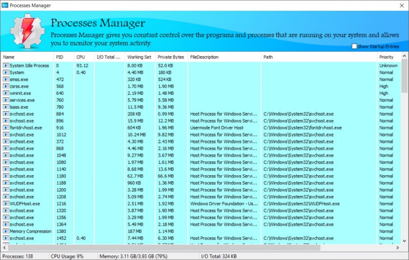409x260 pixels.
Task: Click the I/O Total: 324 KB status
Action: [x=219, y=256]
